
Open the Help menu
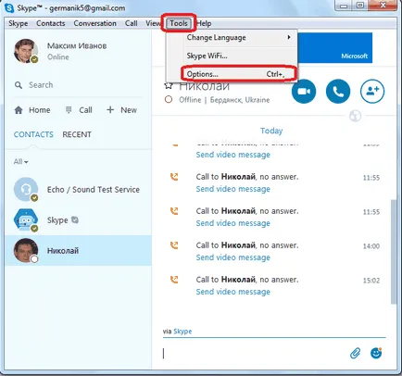(x=204, y=23)
